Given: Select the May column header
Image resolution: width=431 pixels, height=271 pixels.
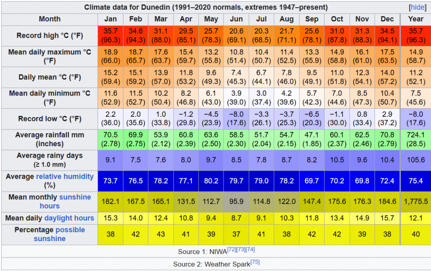Looking at the screenshot, I should point(211,19).
